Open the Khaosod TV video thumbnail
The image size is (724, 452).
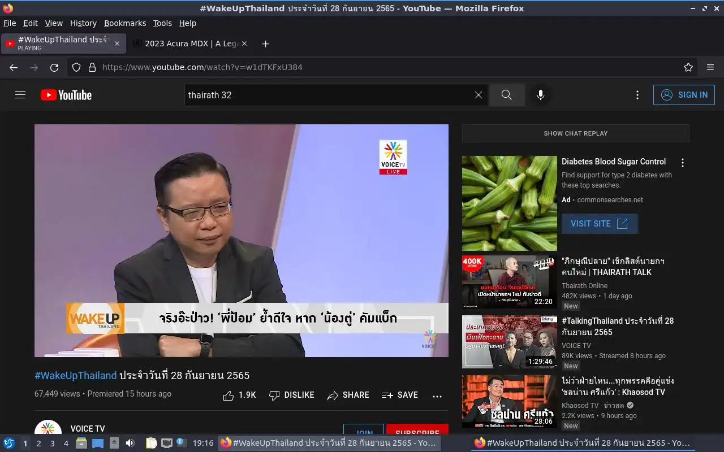(510, 402)
